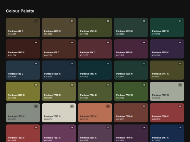Click the 12 badge on Pantone 5463 C
Viewport: 190px width, 142px height.
[x=108, y=63]
